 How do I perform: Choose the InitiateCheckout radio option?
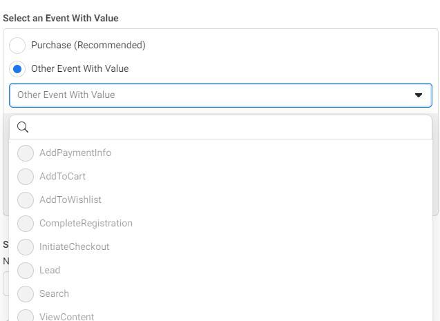coord(26,247)
